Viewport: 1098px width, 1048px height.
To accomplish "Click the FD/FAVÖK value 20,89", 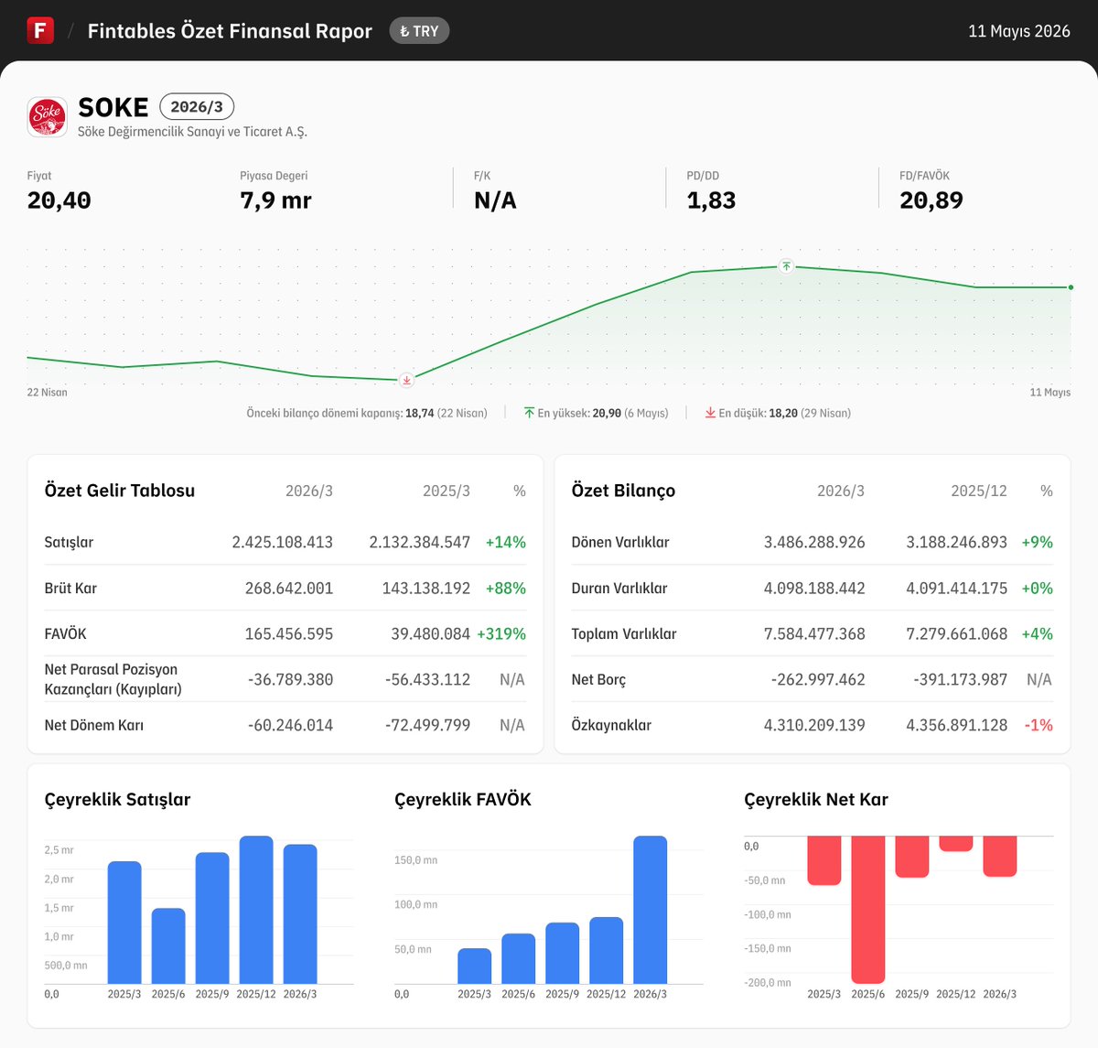I will (931, 200).
